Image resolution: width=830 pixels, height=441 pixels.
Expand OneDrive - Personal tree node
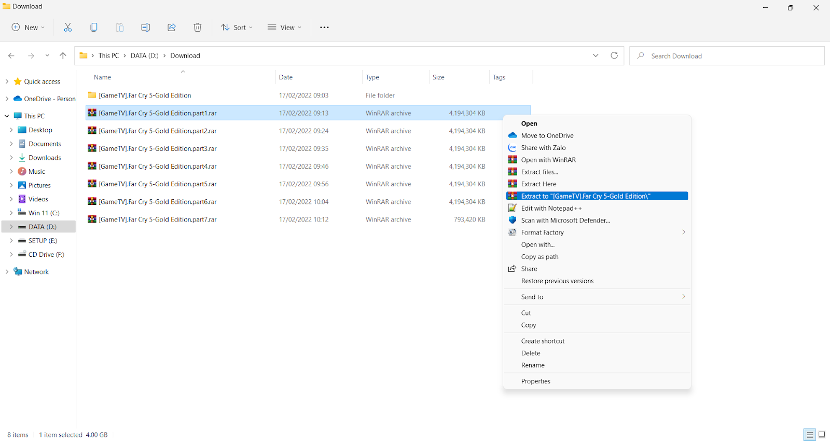pyautogui.click(x=7, y=99)
